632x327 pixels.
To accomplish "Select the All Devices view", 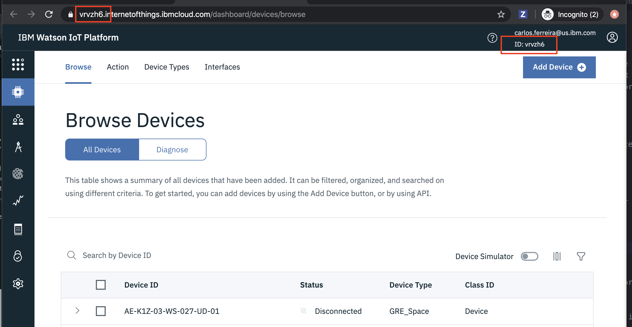I will coord(102,150).
